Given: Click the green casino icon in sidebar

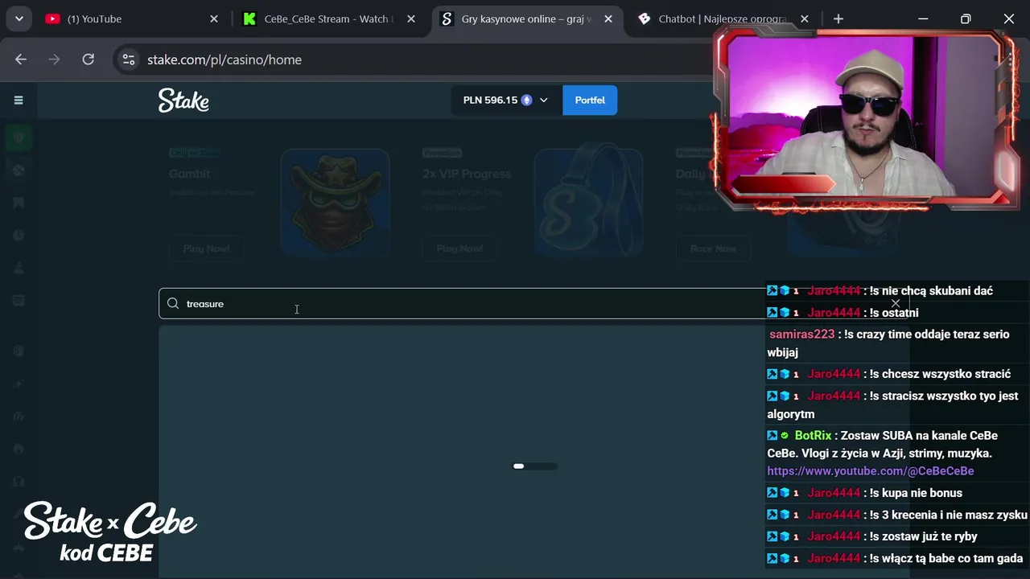Looking at the screenshot, I should 19,138.
